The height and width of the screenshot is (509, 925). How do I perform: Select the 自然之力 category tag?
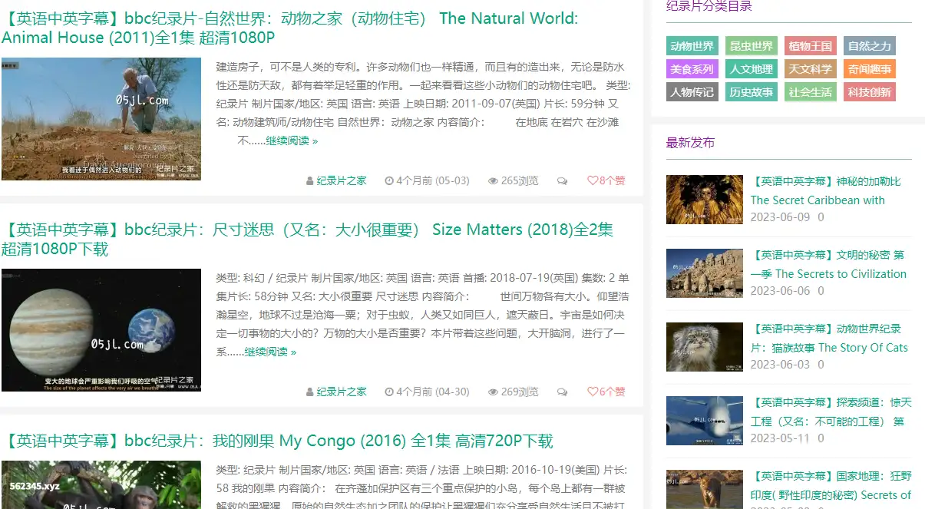point(870,46)
